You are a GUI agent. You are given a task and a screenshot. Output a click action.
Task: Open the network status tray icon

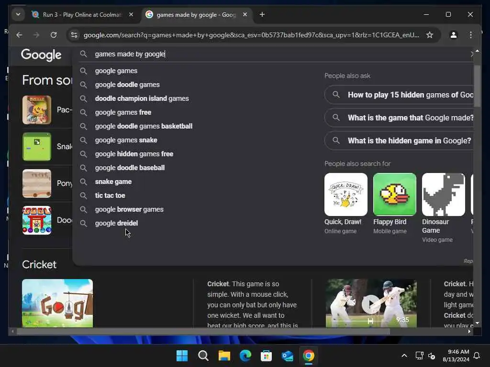click(x=419, y=356)
